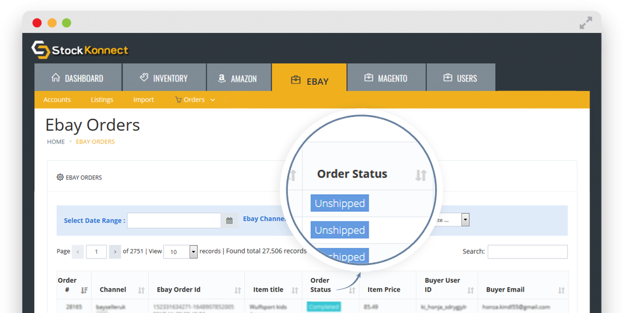Click the Inventory tag icon
The width and height of the screenshot is (623, 313).
pos(144,78)
